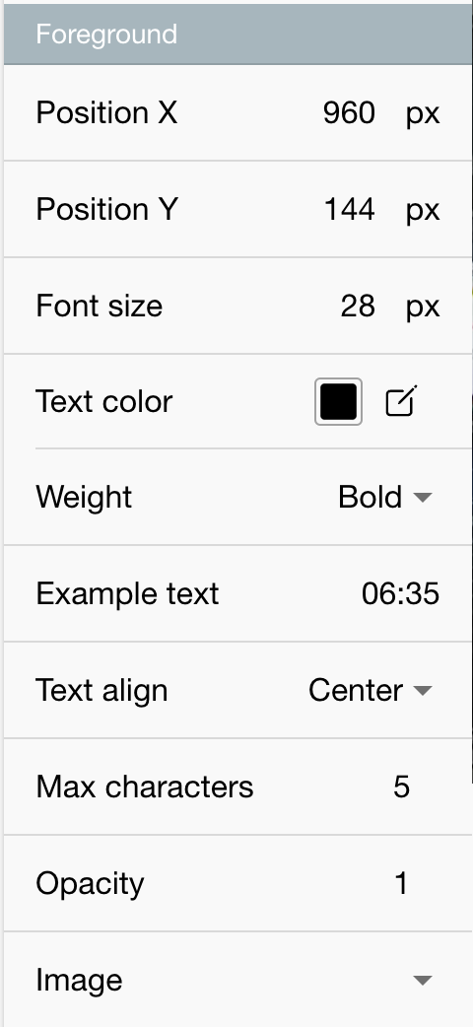Click the Position Y value 144
The image size is (473, 1027).
[x=349, y=210]
